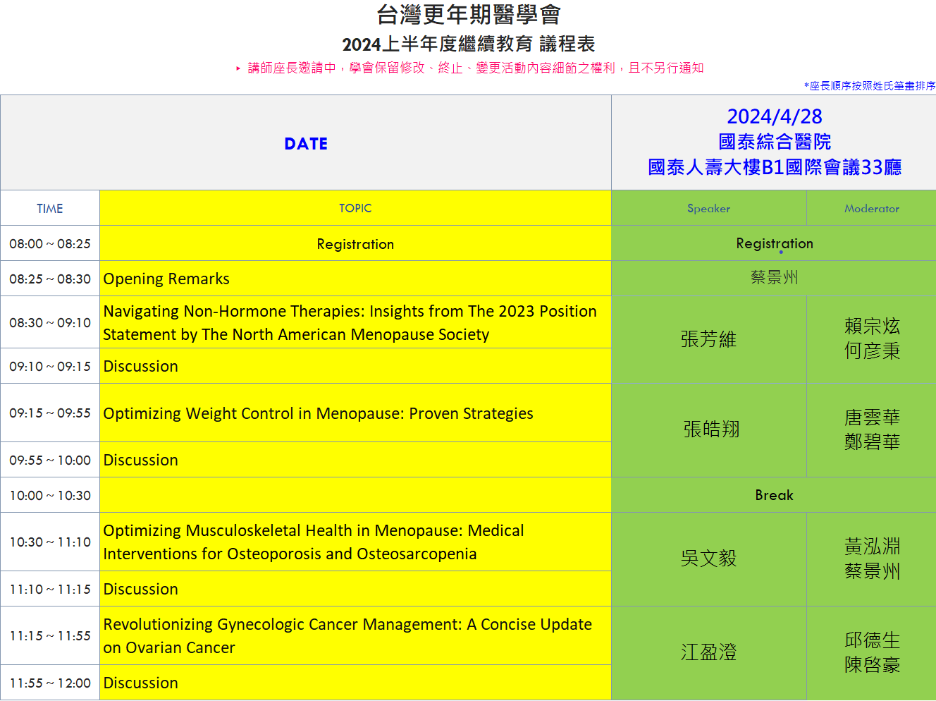Viewport: 936px width, 701px height.
Task: Click the Speaker column header
Action: click(708, 209)
